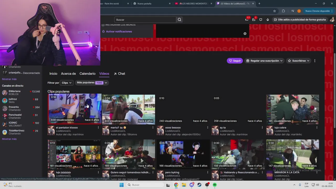Click 'Mostrar más' under live channels
The image size is (336, 189).
coord(9,139)
